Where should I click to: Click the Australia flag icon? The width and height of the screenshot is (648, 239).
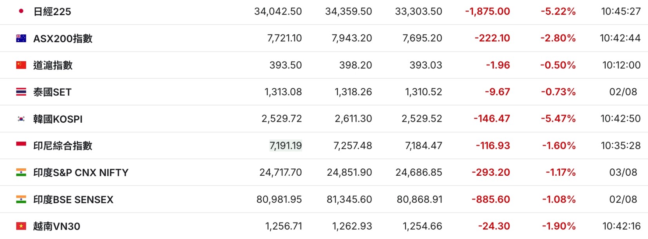[21, 38]
